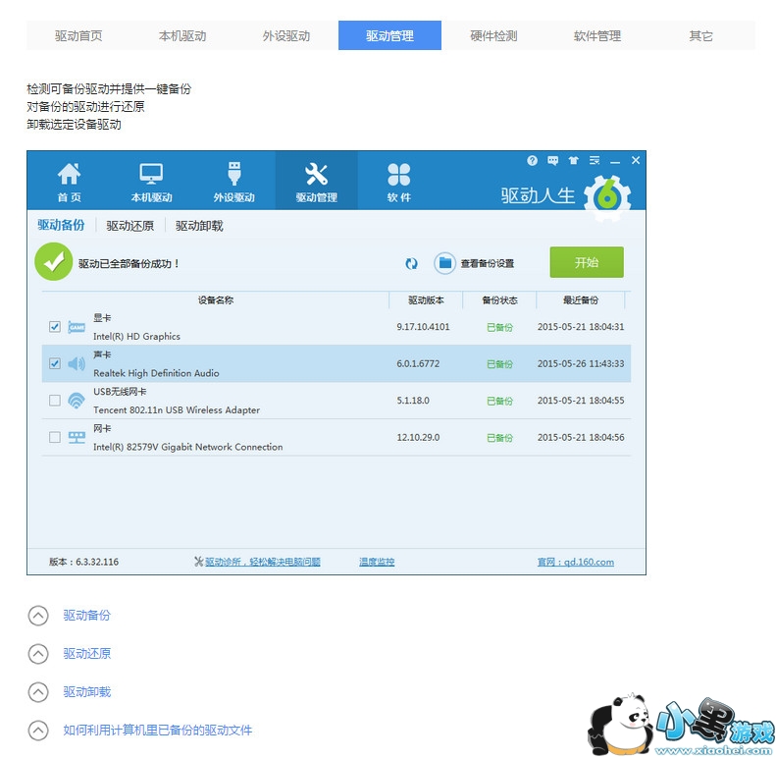This screenshot has width=776, height=759.
Task: Click the 设备名称 column header
Action: point(216,300)
